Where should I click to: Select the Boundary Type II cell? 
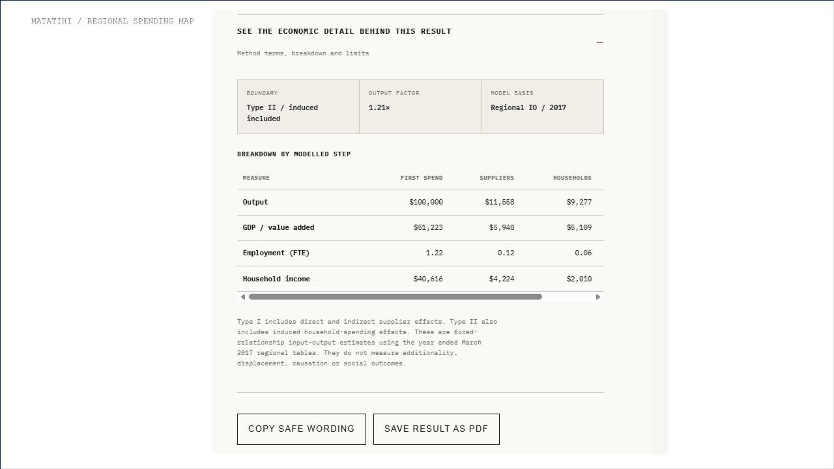tap(298, 107)
